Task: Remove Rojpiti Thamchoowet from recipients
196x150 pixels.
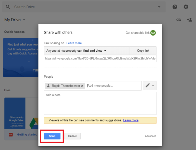Action: click(x=82, y=86)
